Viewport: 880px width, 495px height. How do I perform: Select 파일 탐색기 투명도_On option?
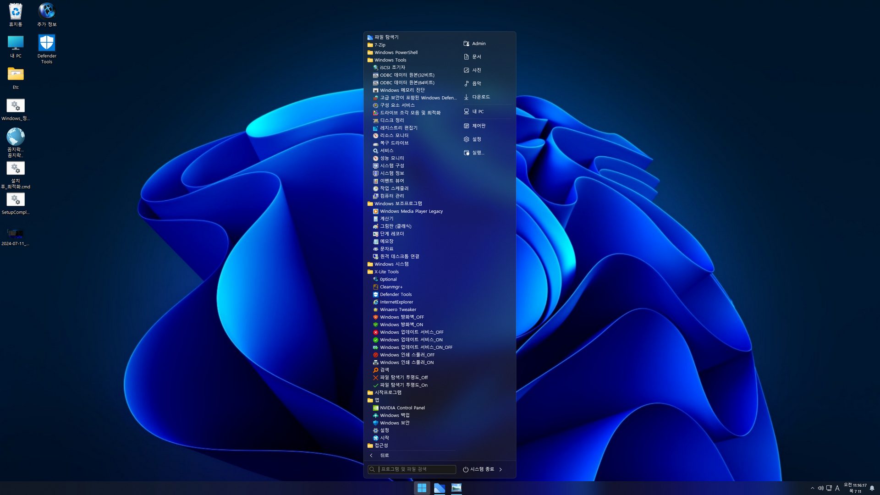click(x=403, y=385)
